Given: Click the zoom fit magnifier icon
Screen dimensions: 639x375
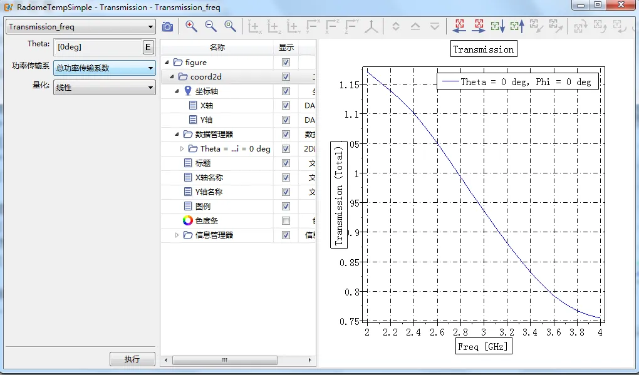Looking at the screenshot, I should coord(231,26).
